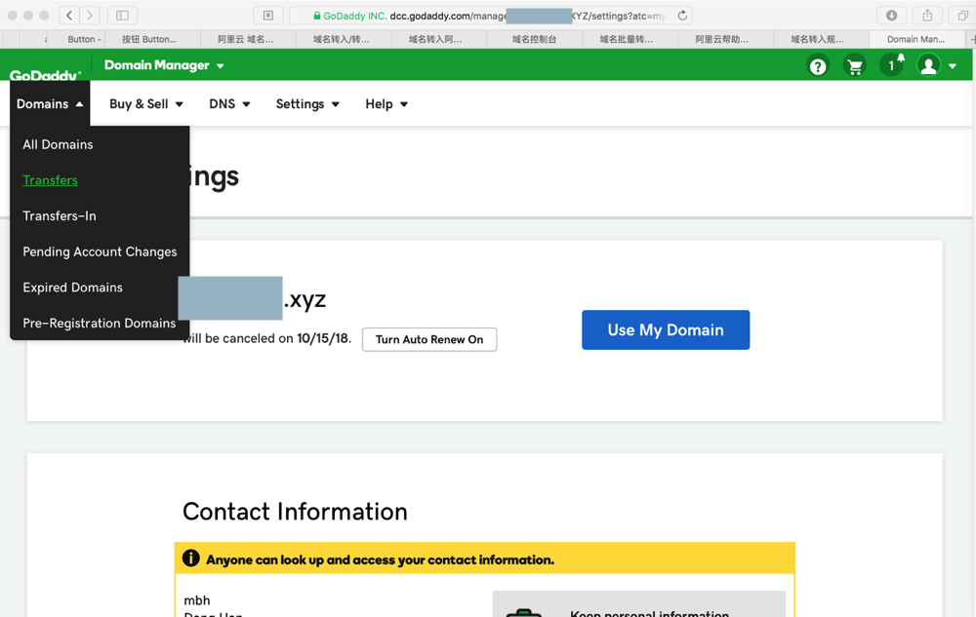Select All Domains from the menu

[58, 144]
